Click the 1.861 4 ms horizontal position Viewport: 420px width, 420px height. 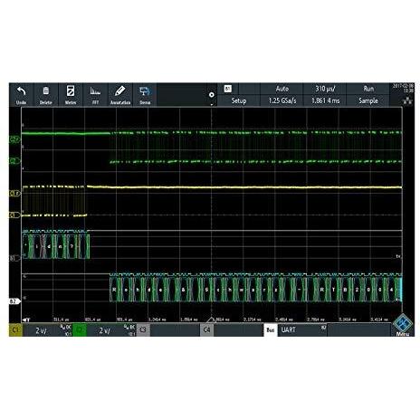point(325,100)
